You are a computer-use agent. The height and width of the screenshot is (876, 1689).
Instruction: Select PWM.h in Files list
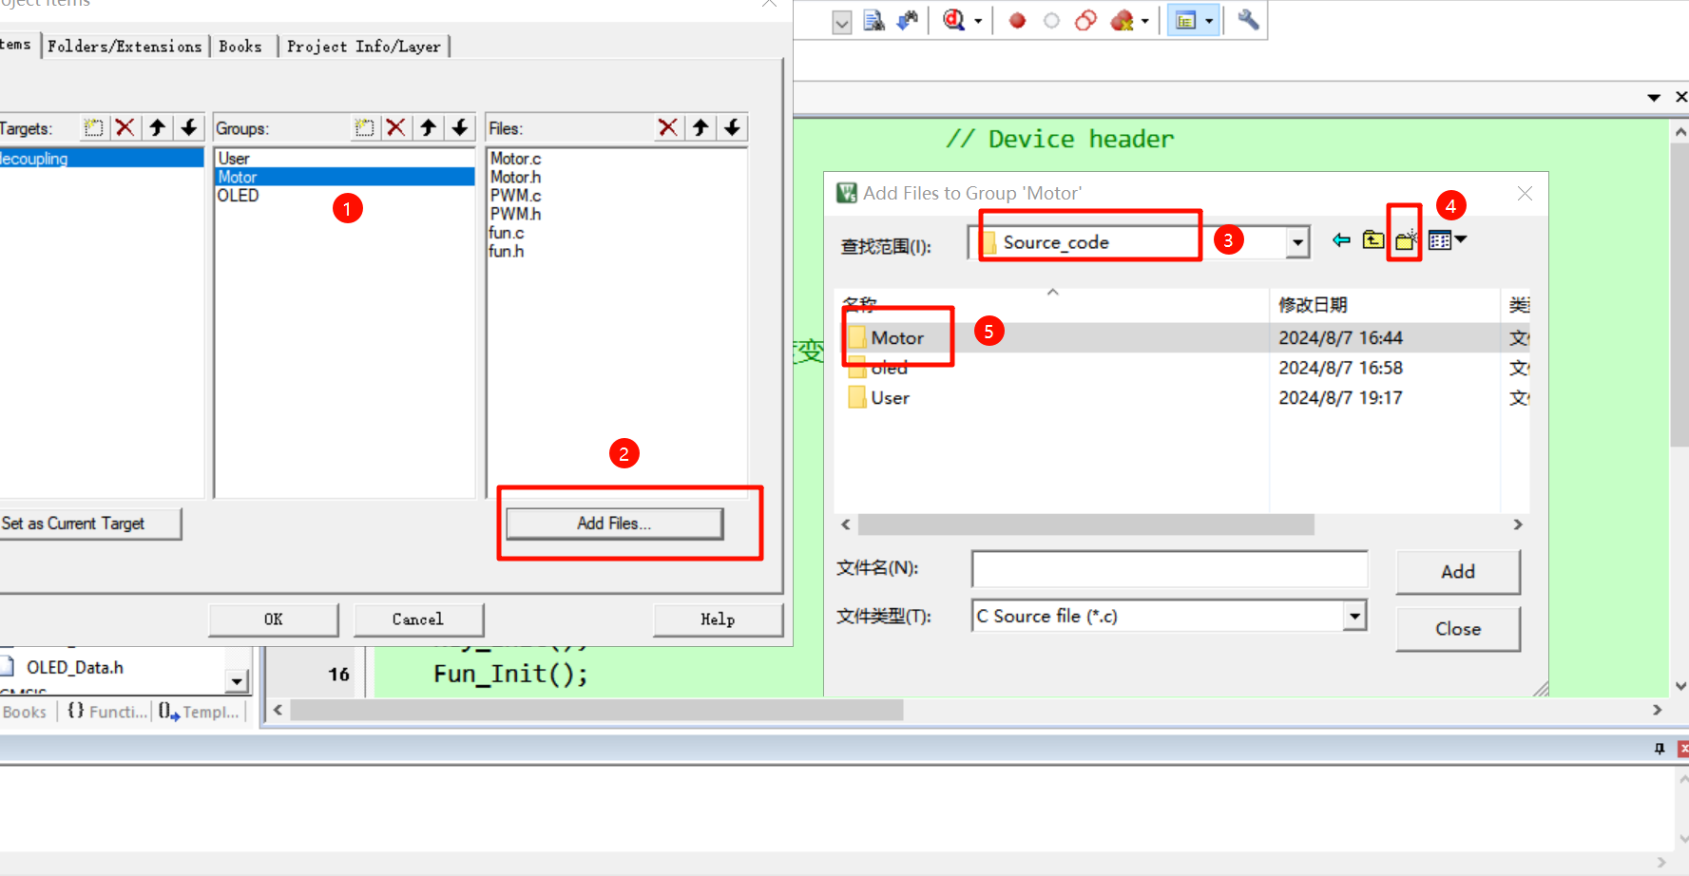click(x=515, y=214)
